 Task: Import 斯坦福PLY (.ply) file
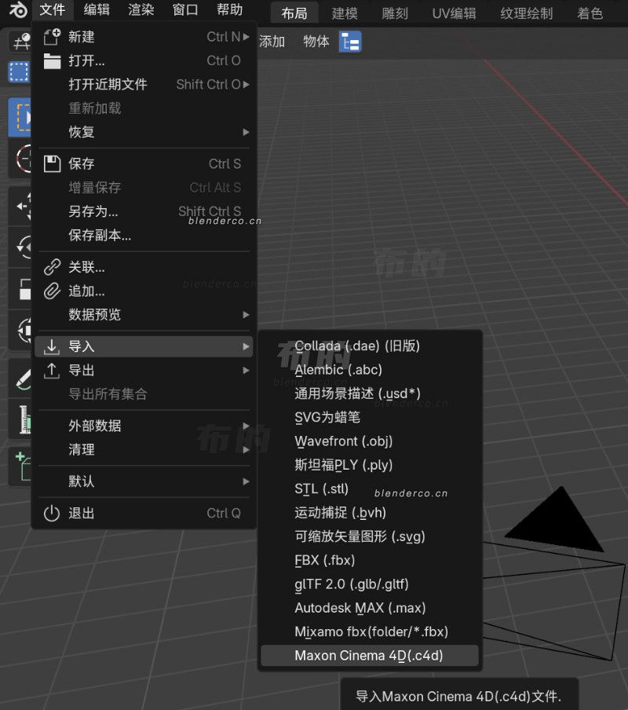pyautogui.click(x=370, y=465)
